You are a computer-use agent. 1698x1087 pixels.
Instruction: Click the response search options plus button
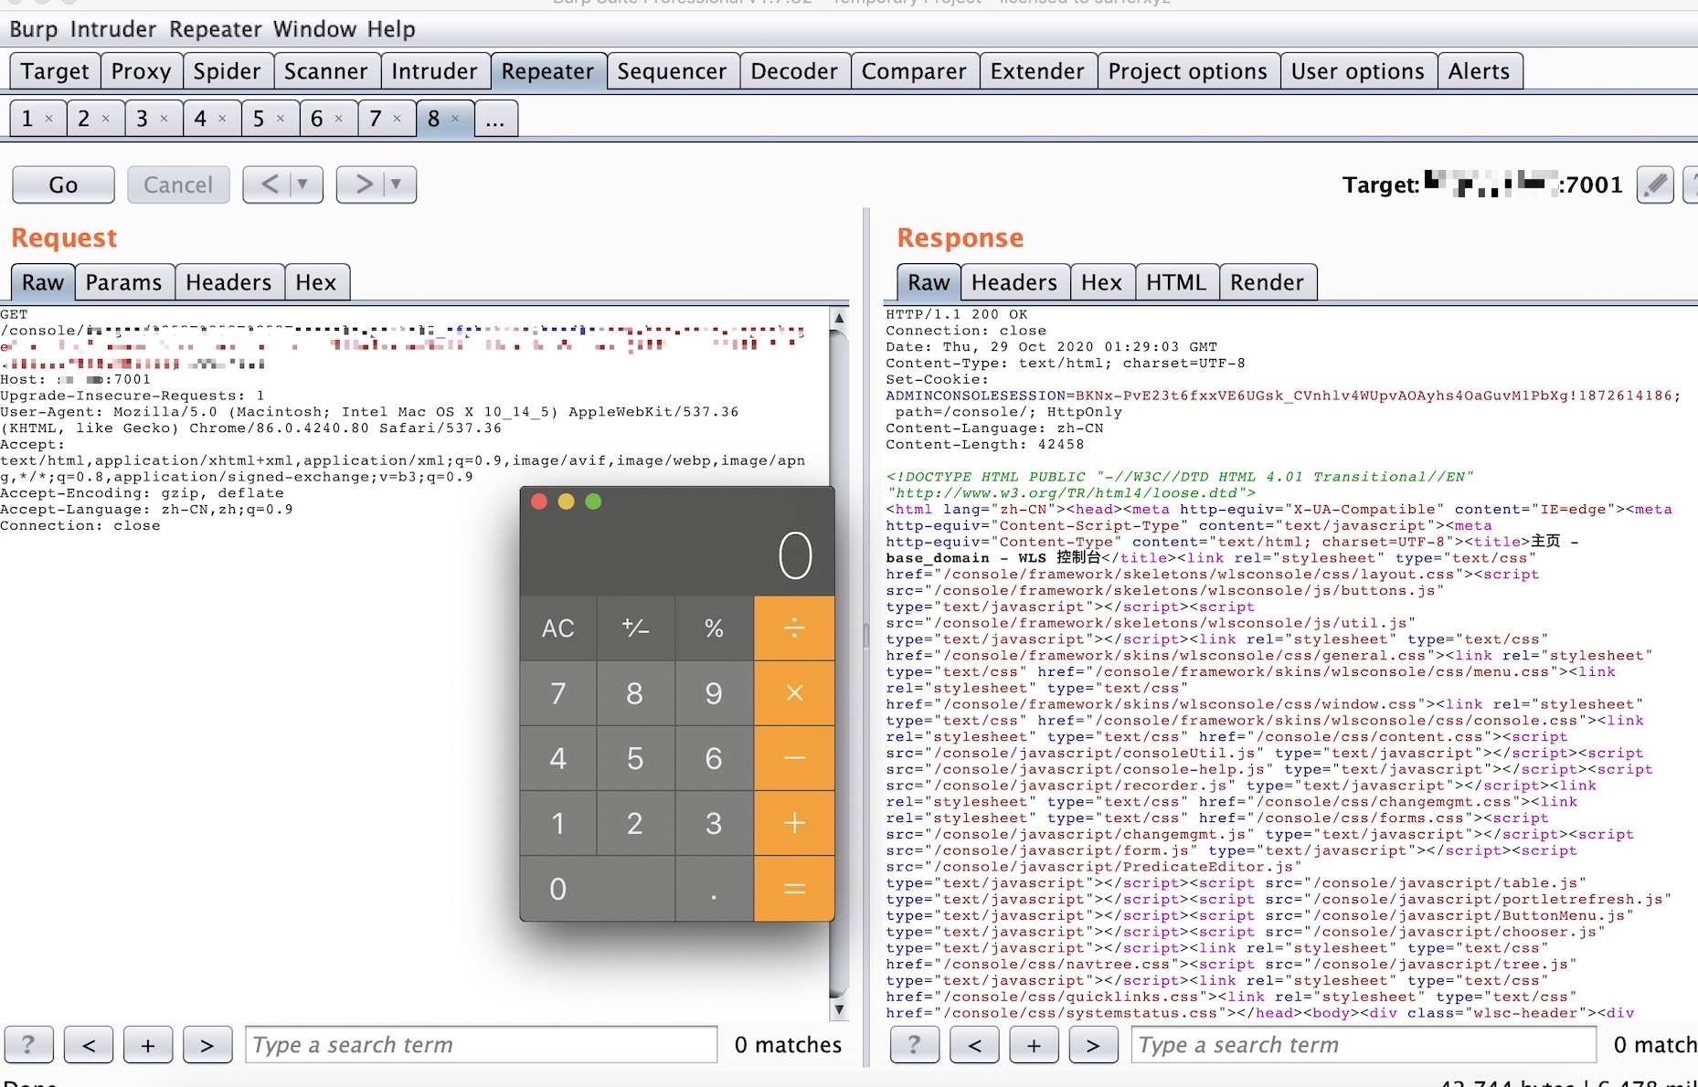1034,1045
